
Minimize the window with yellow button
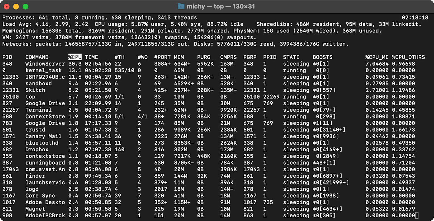(x=16, y=6)
